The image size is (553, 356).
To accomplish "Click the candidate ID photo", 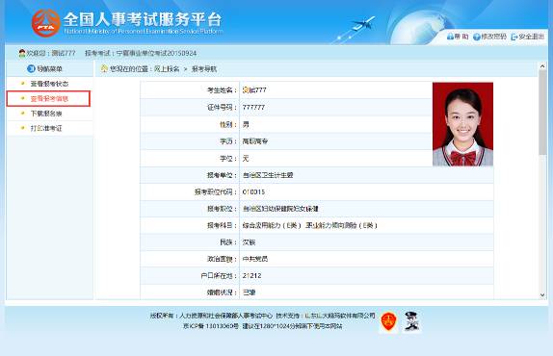I will [462, 124].
